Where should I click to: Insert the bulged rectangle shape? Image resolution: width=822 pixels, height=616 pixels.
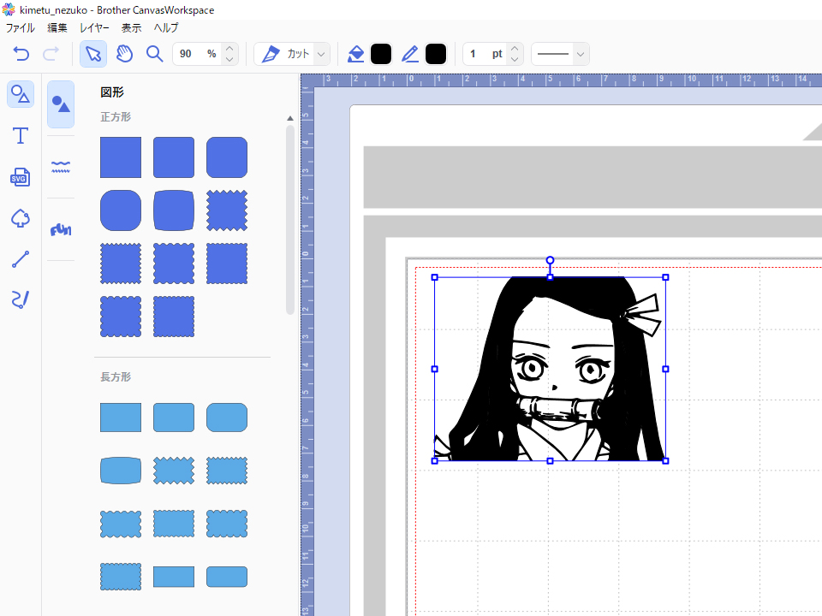click(x=121, y=471)
